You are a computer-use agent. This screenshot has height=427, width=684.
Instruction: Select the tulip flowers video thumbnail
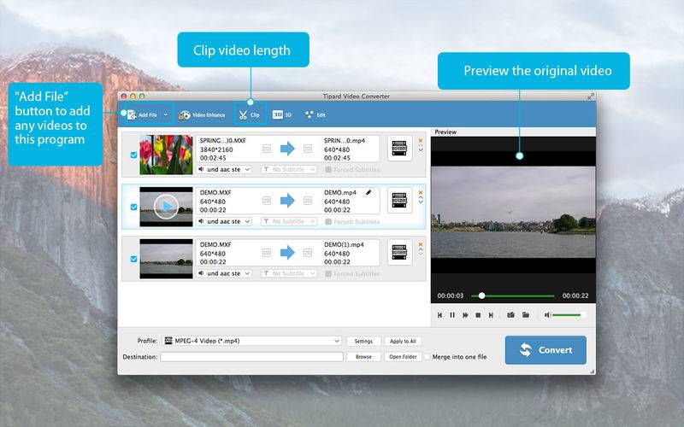click(166, 155)
